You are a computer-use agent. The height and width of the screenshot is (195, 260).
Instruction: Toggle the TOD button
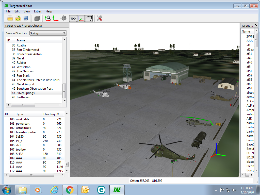(x=73, y=18)
